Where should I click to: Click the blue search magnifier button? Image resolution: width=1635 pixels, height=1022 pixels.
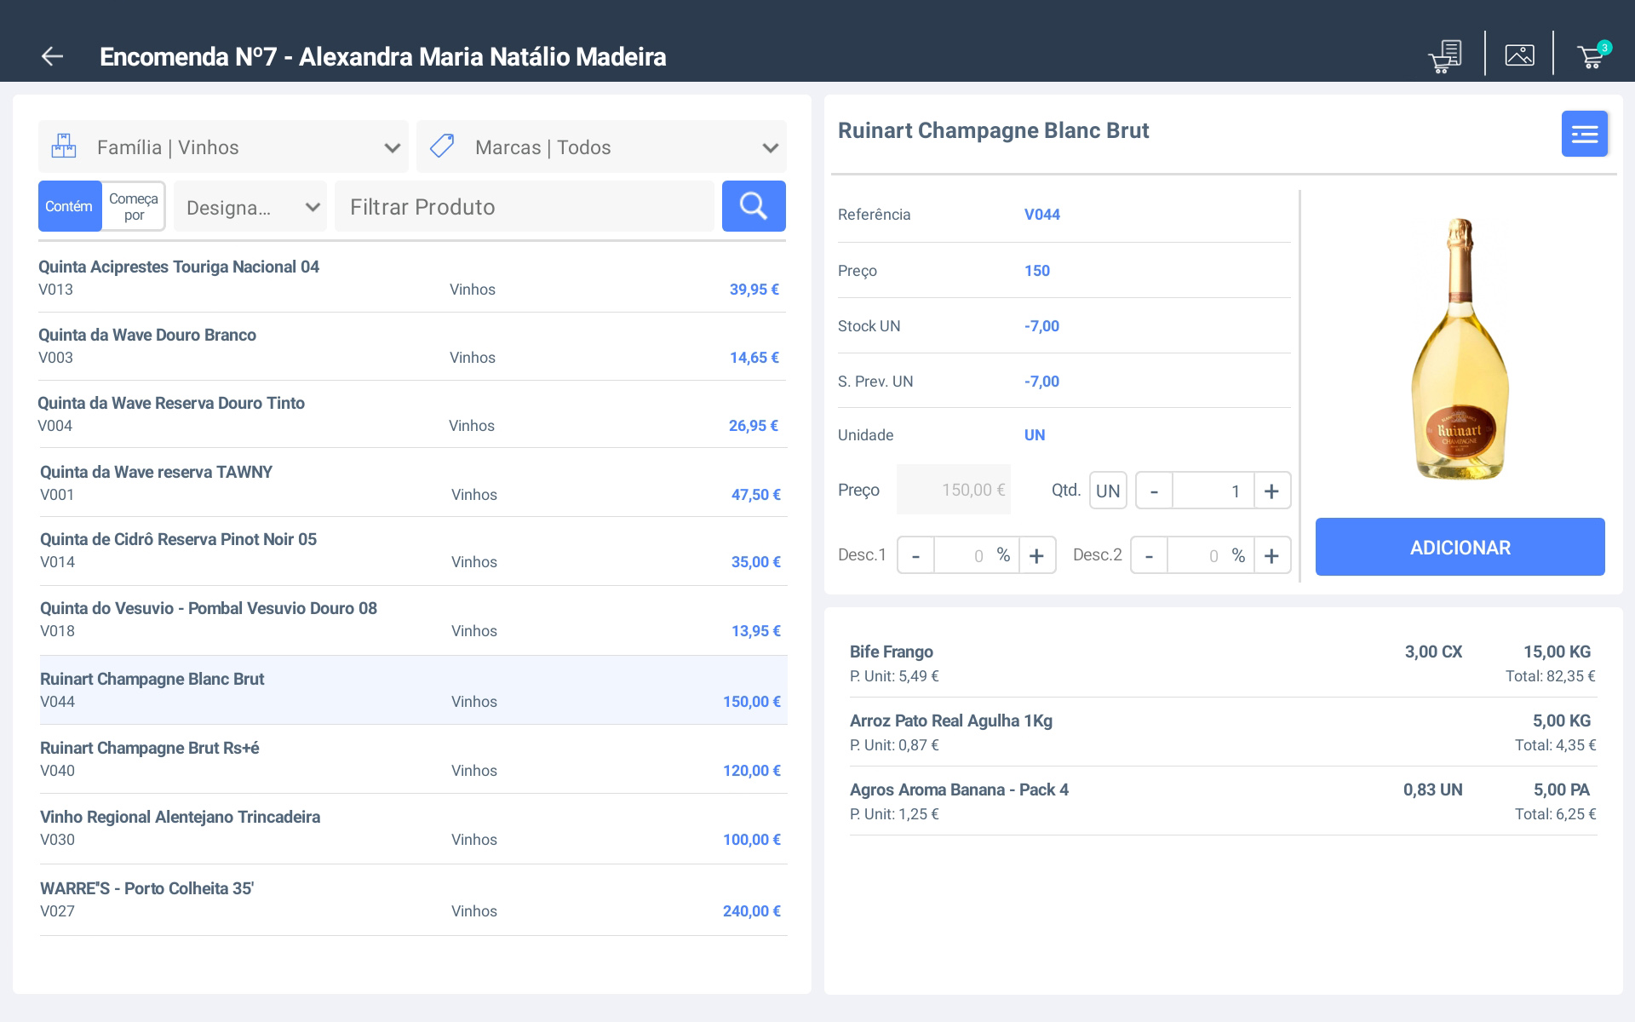(753, 206)
